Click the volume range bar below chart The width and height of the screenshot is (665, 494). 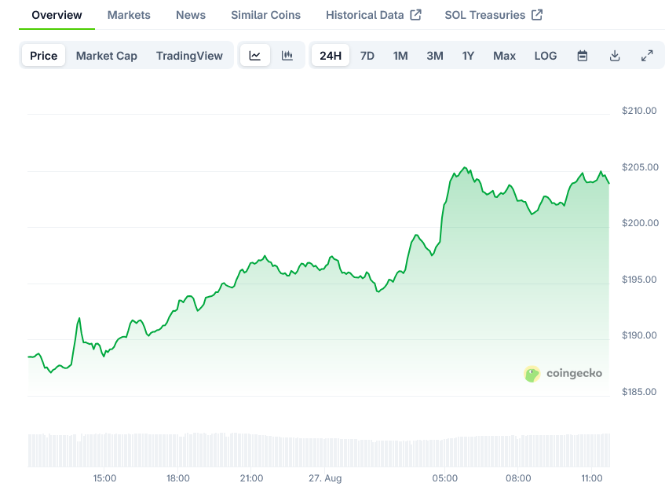click(x=319, y=450)
